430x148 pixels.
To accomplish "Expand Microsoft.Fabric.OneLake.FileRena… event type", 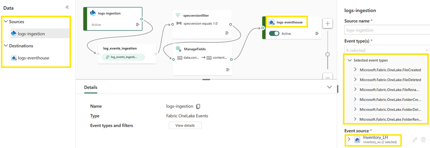I will click(355, 90).
